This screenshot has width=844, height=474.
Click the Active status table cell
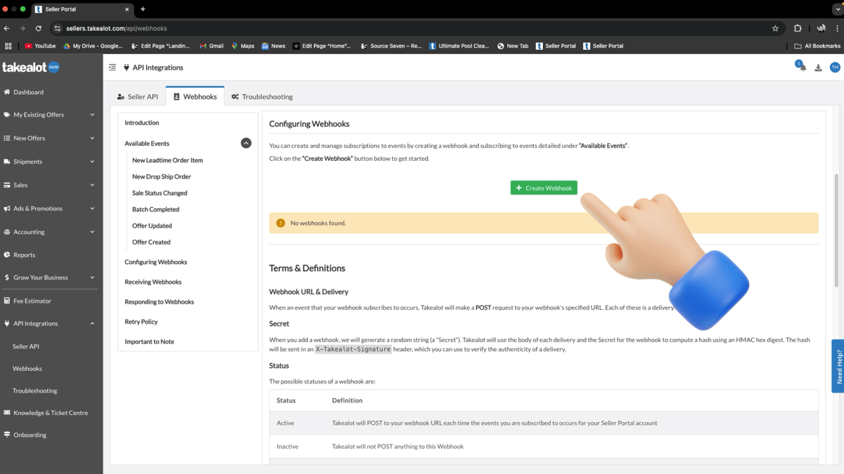(285, 423)
